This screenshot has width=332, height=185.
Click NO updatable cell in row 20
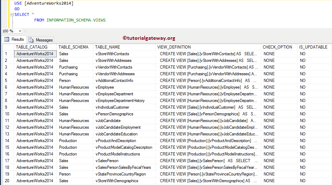point(314,181)
